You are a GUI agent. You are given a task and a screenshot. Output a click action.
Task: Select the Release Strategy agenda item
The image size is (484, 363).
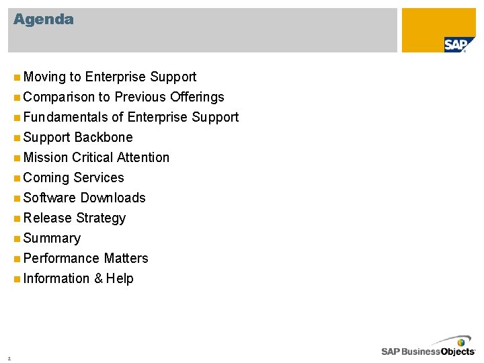point(74,218)
